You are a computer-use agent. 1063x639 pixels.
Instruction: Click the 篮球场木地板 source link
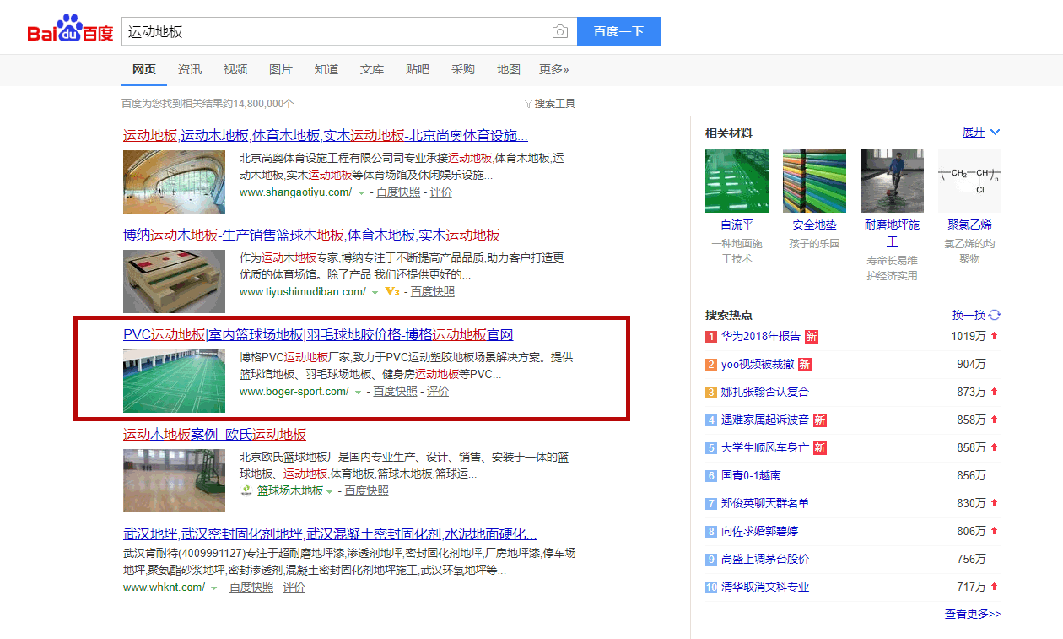pos(290,491)
